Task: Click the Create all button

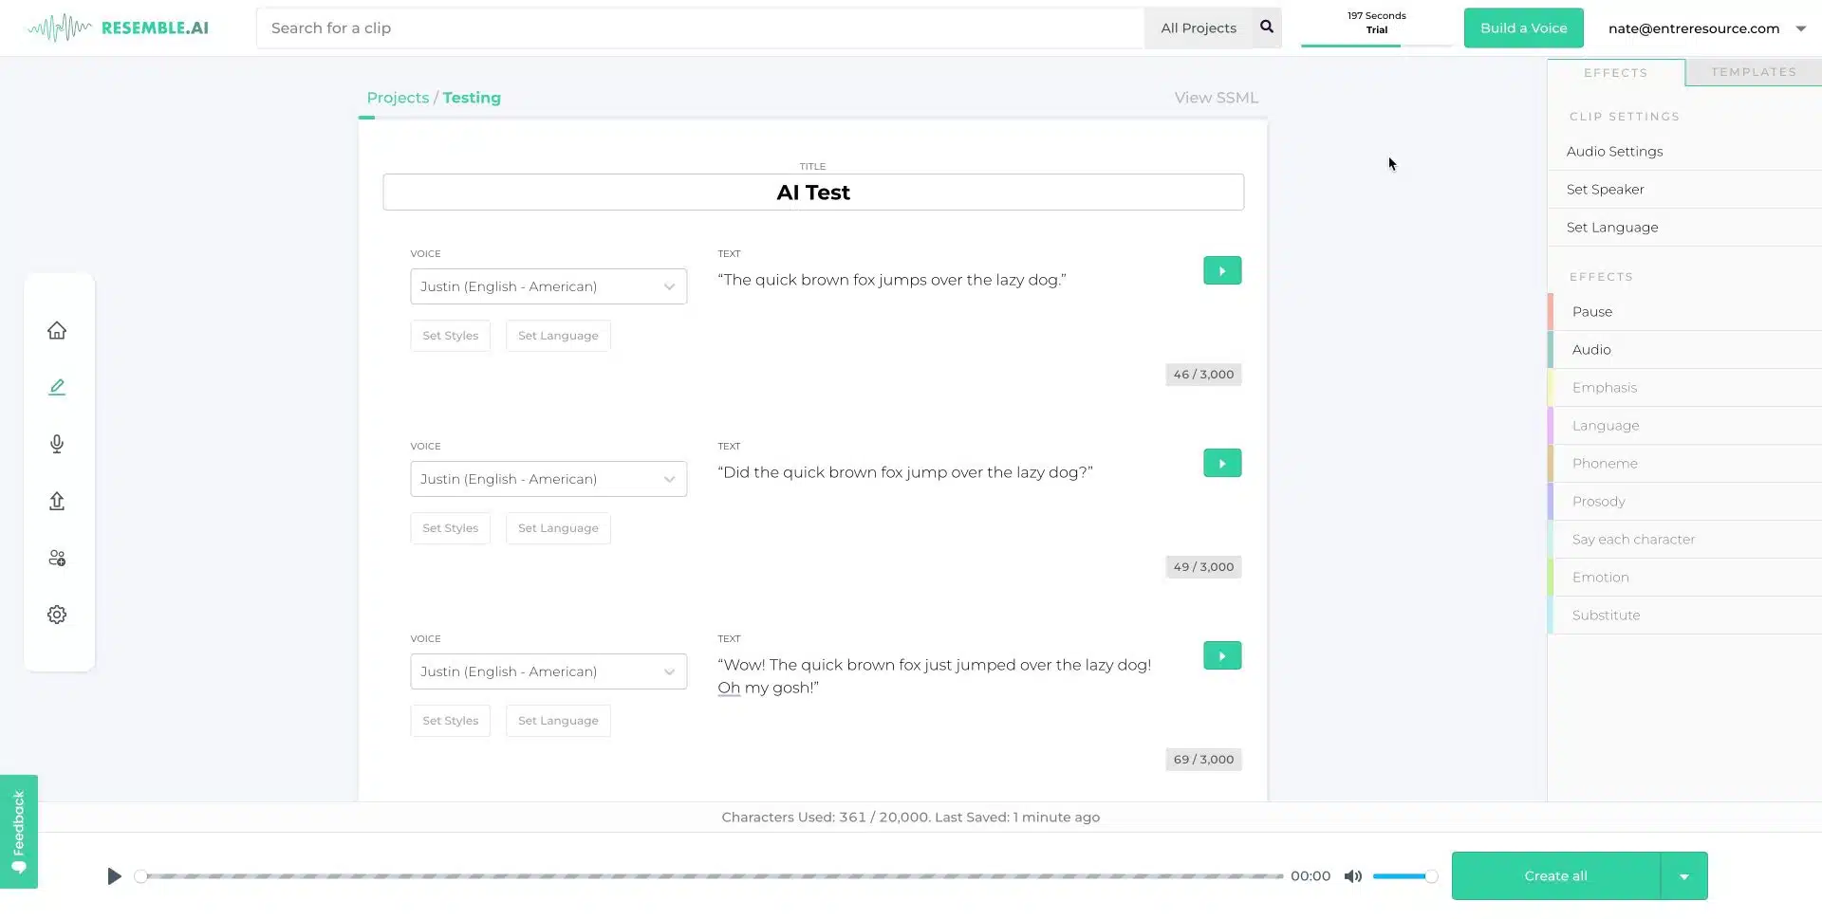Action: tap(1555, 876)
